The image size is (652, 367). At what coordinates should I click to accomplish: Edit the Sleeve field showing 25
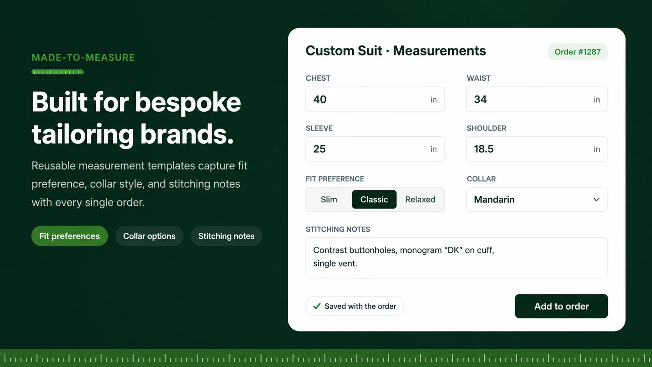[x=375, y=149]
